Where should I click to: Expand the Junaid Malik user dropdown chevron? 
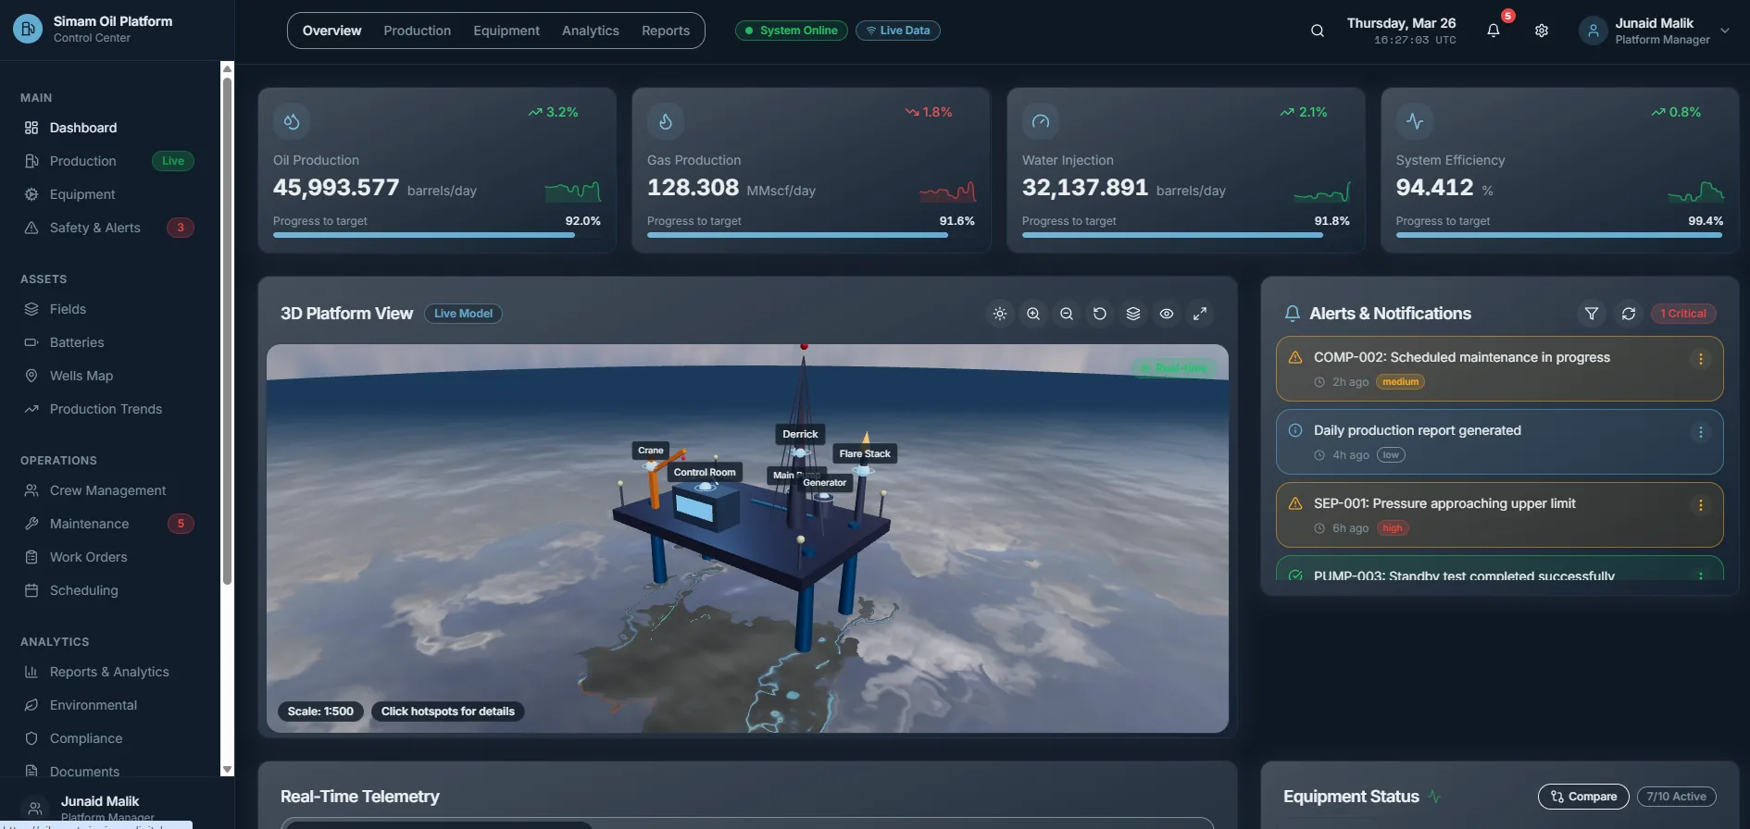pos(1725,31)
